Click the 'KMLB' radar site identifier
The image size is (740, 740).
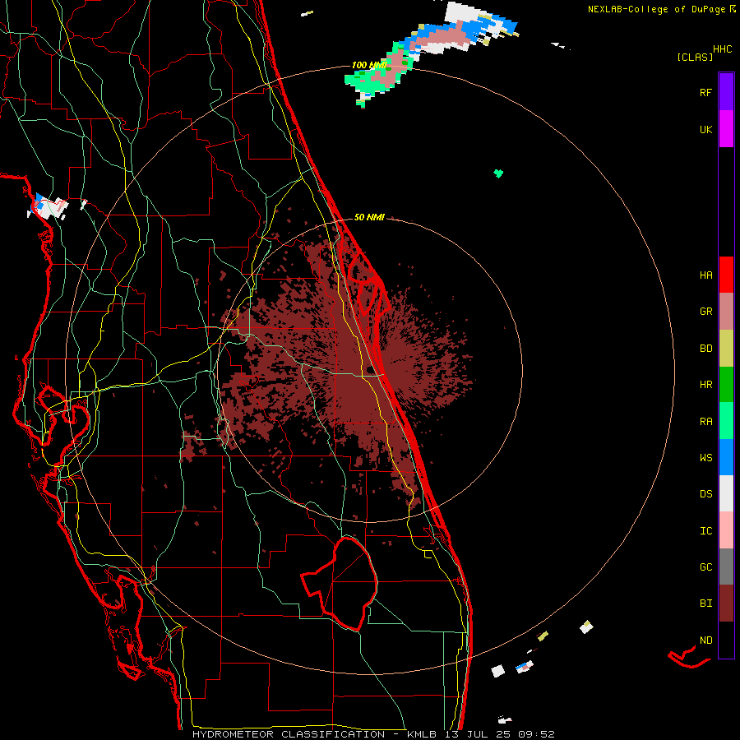[x=419, y=734]
